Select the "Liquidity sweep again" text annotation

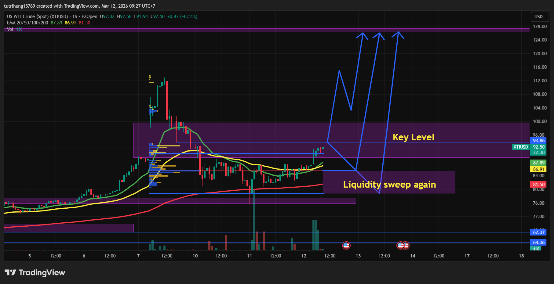[389, 185]
